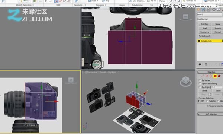Screen dimensions: 223x134
Task: Open the viewport [+] general menu
Action: [84, 73]
